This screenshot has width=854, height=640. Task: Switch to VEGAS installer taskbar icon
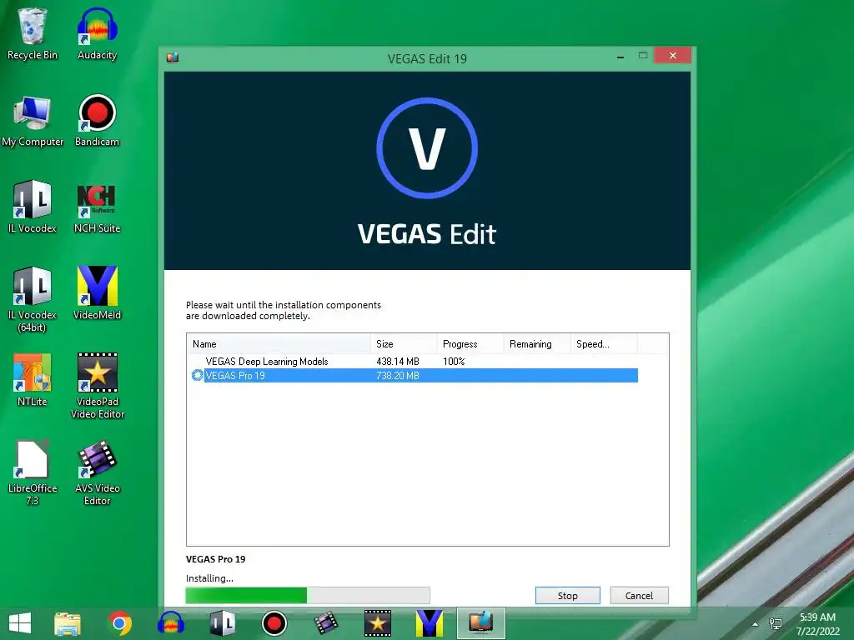pos(481,623)
